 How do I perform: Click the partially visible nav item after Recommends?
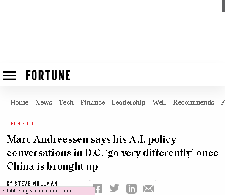[x=223, y=103]
